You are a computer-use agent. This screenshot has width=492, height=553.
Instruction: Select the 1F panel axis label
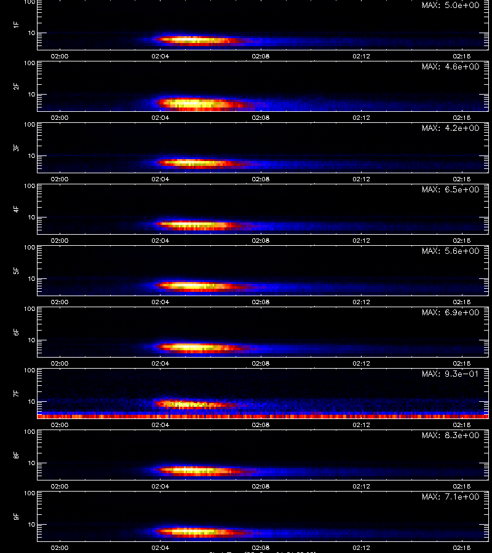click(16, 25)
